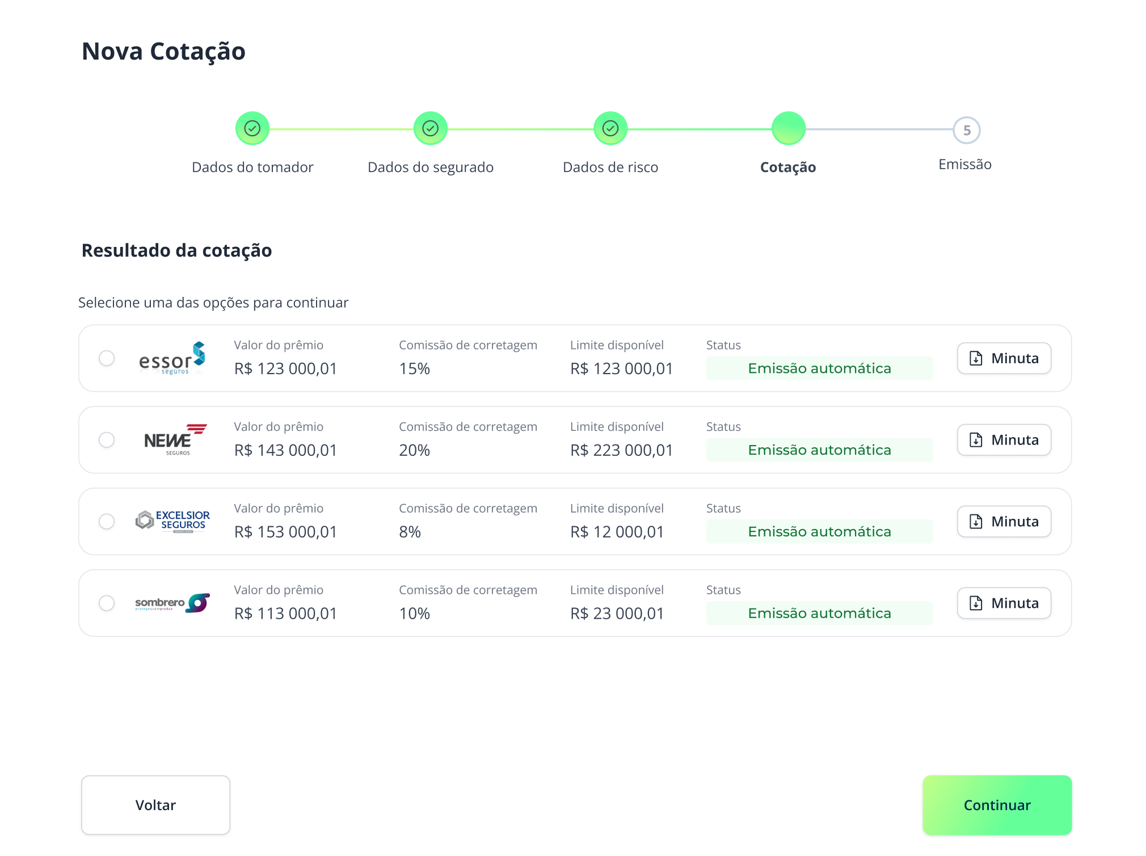Open Minuta for the Excelsior quote
Screen dimensions: 1146x856
pos(1004,521)
